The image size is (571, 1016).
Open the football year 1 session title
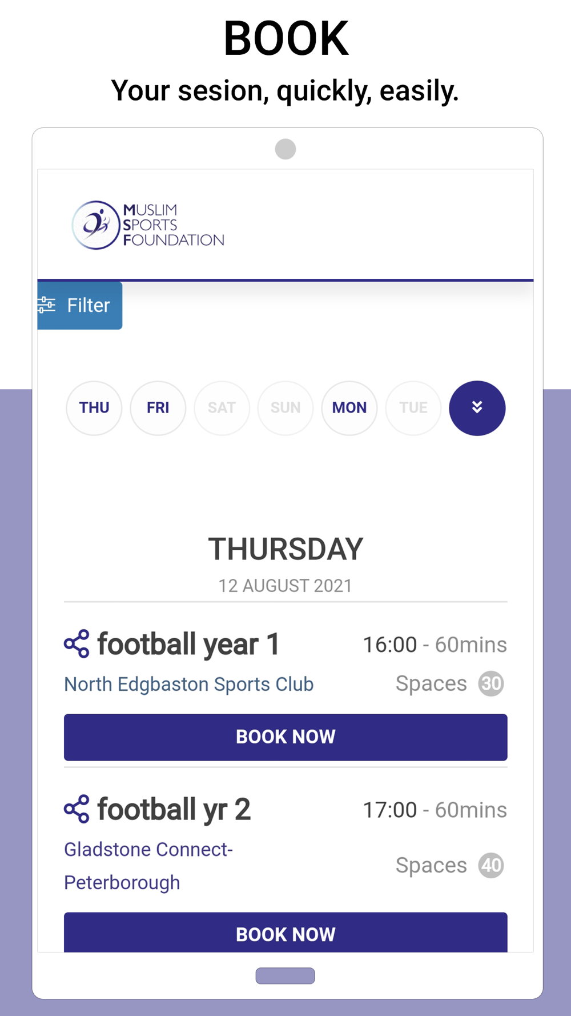click(x=188, y=644)
